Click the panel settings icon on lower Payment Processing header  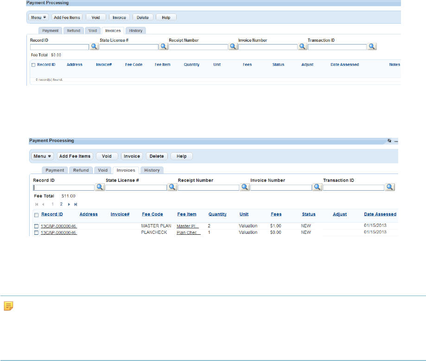click(389, 141)
